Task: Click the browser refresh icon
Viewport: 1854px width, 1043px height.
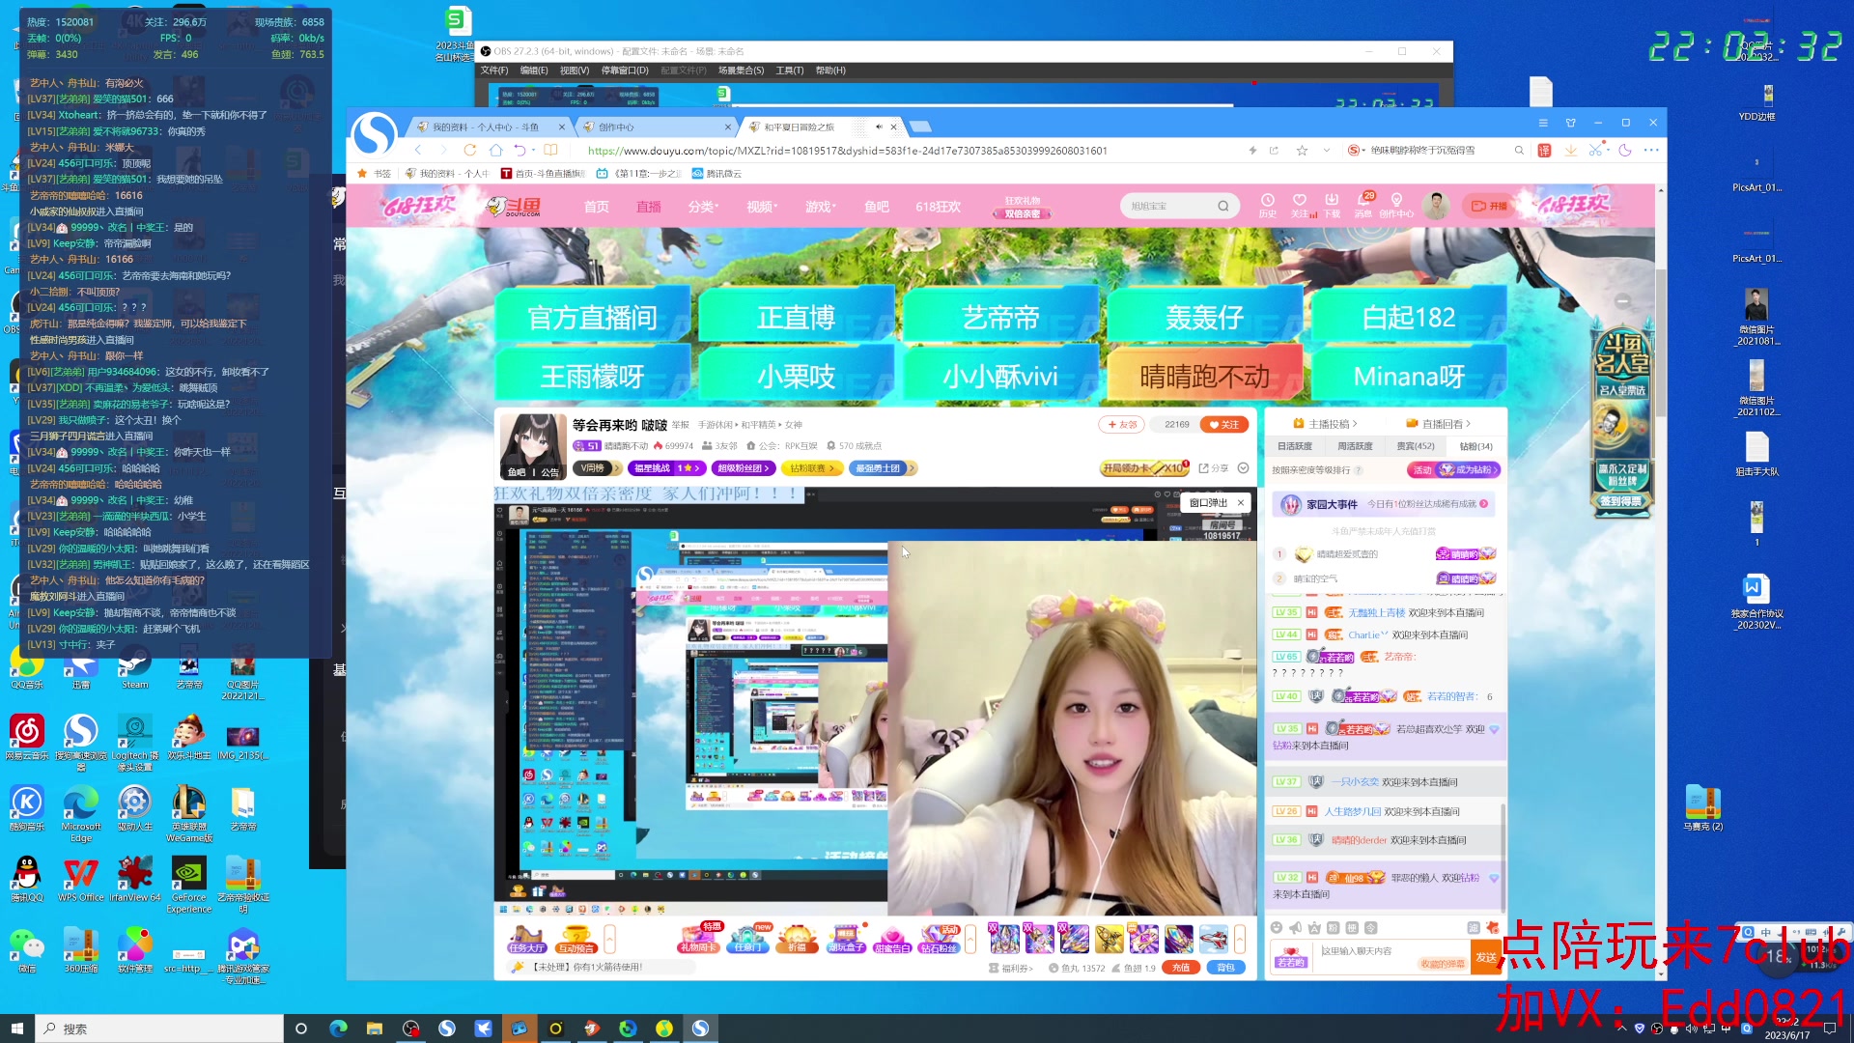Action: [469, 151]
